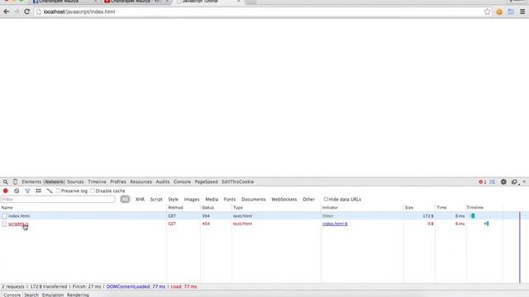Click the page icon in the address bar
Image resolution: width=529 pixels, height=297 pixels.
(x=39, y=12)
